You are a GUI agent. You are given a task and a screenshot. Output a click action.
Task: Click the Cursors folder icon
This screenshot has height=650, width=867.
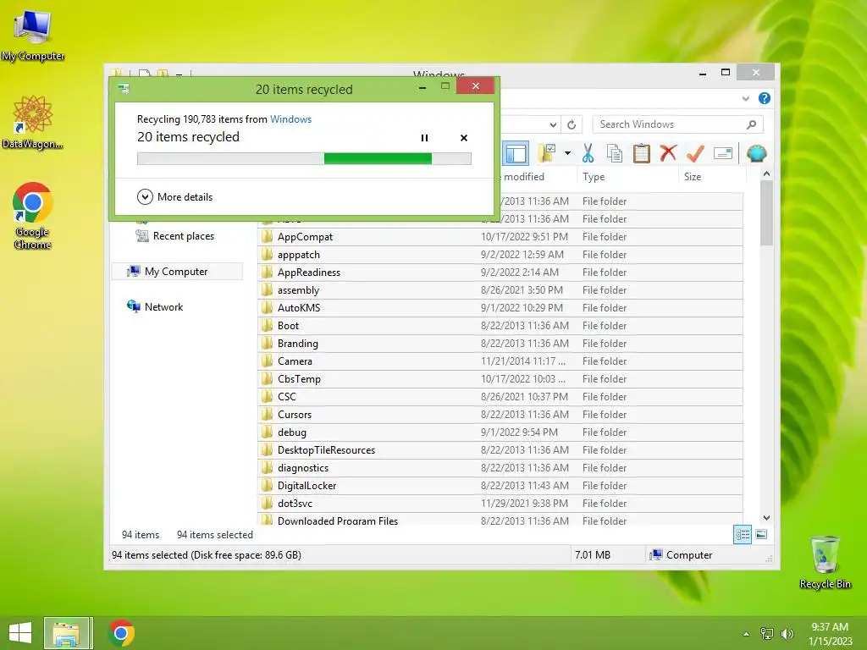coord(267,414)
